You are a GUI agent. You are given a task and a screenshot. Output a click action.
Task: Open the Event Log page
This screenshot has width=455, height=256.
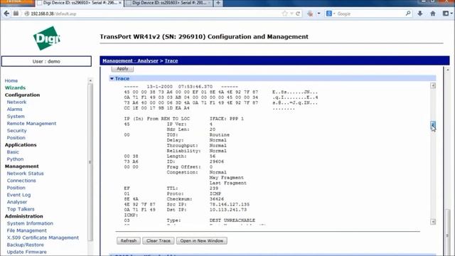tap(18, 195)
